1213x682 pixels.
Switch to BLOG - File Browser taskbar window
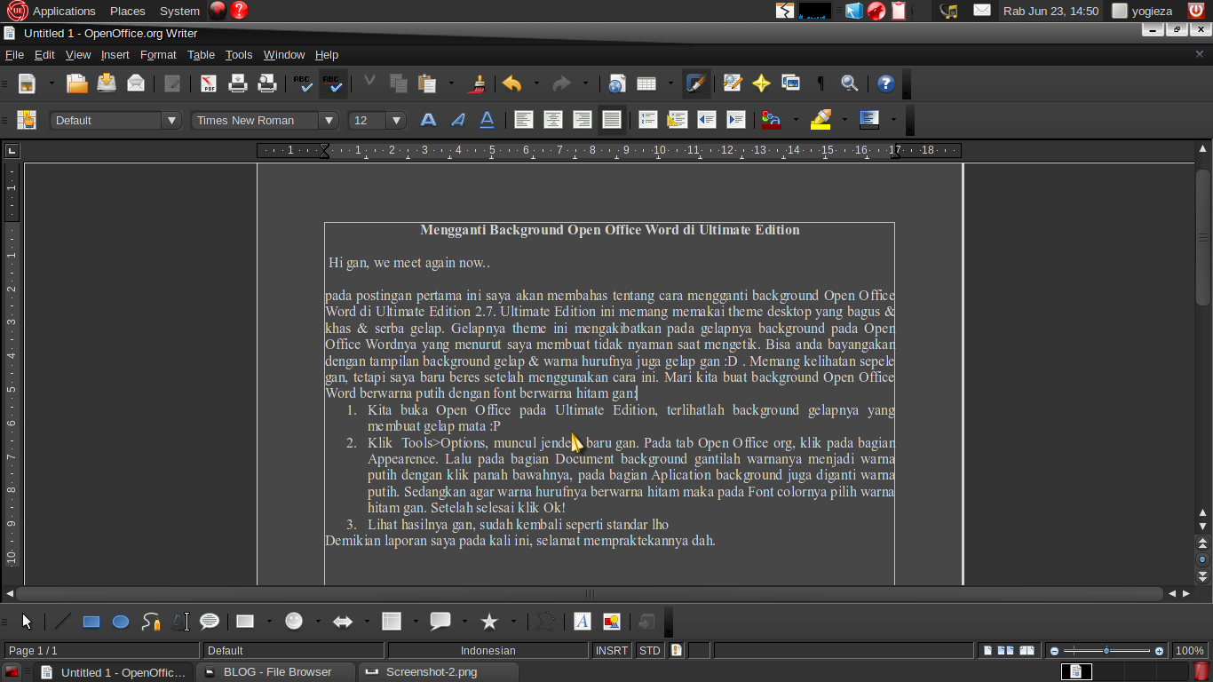[275, 672]
